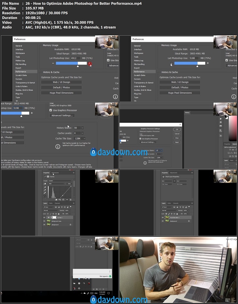Click the info icon beside the 128K Cache Tile note
Image resolution: width=238 pixels, height=304 pixels.
[58, 147]
